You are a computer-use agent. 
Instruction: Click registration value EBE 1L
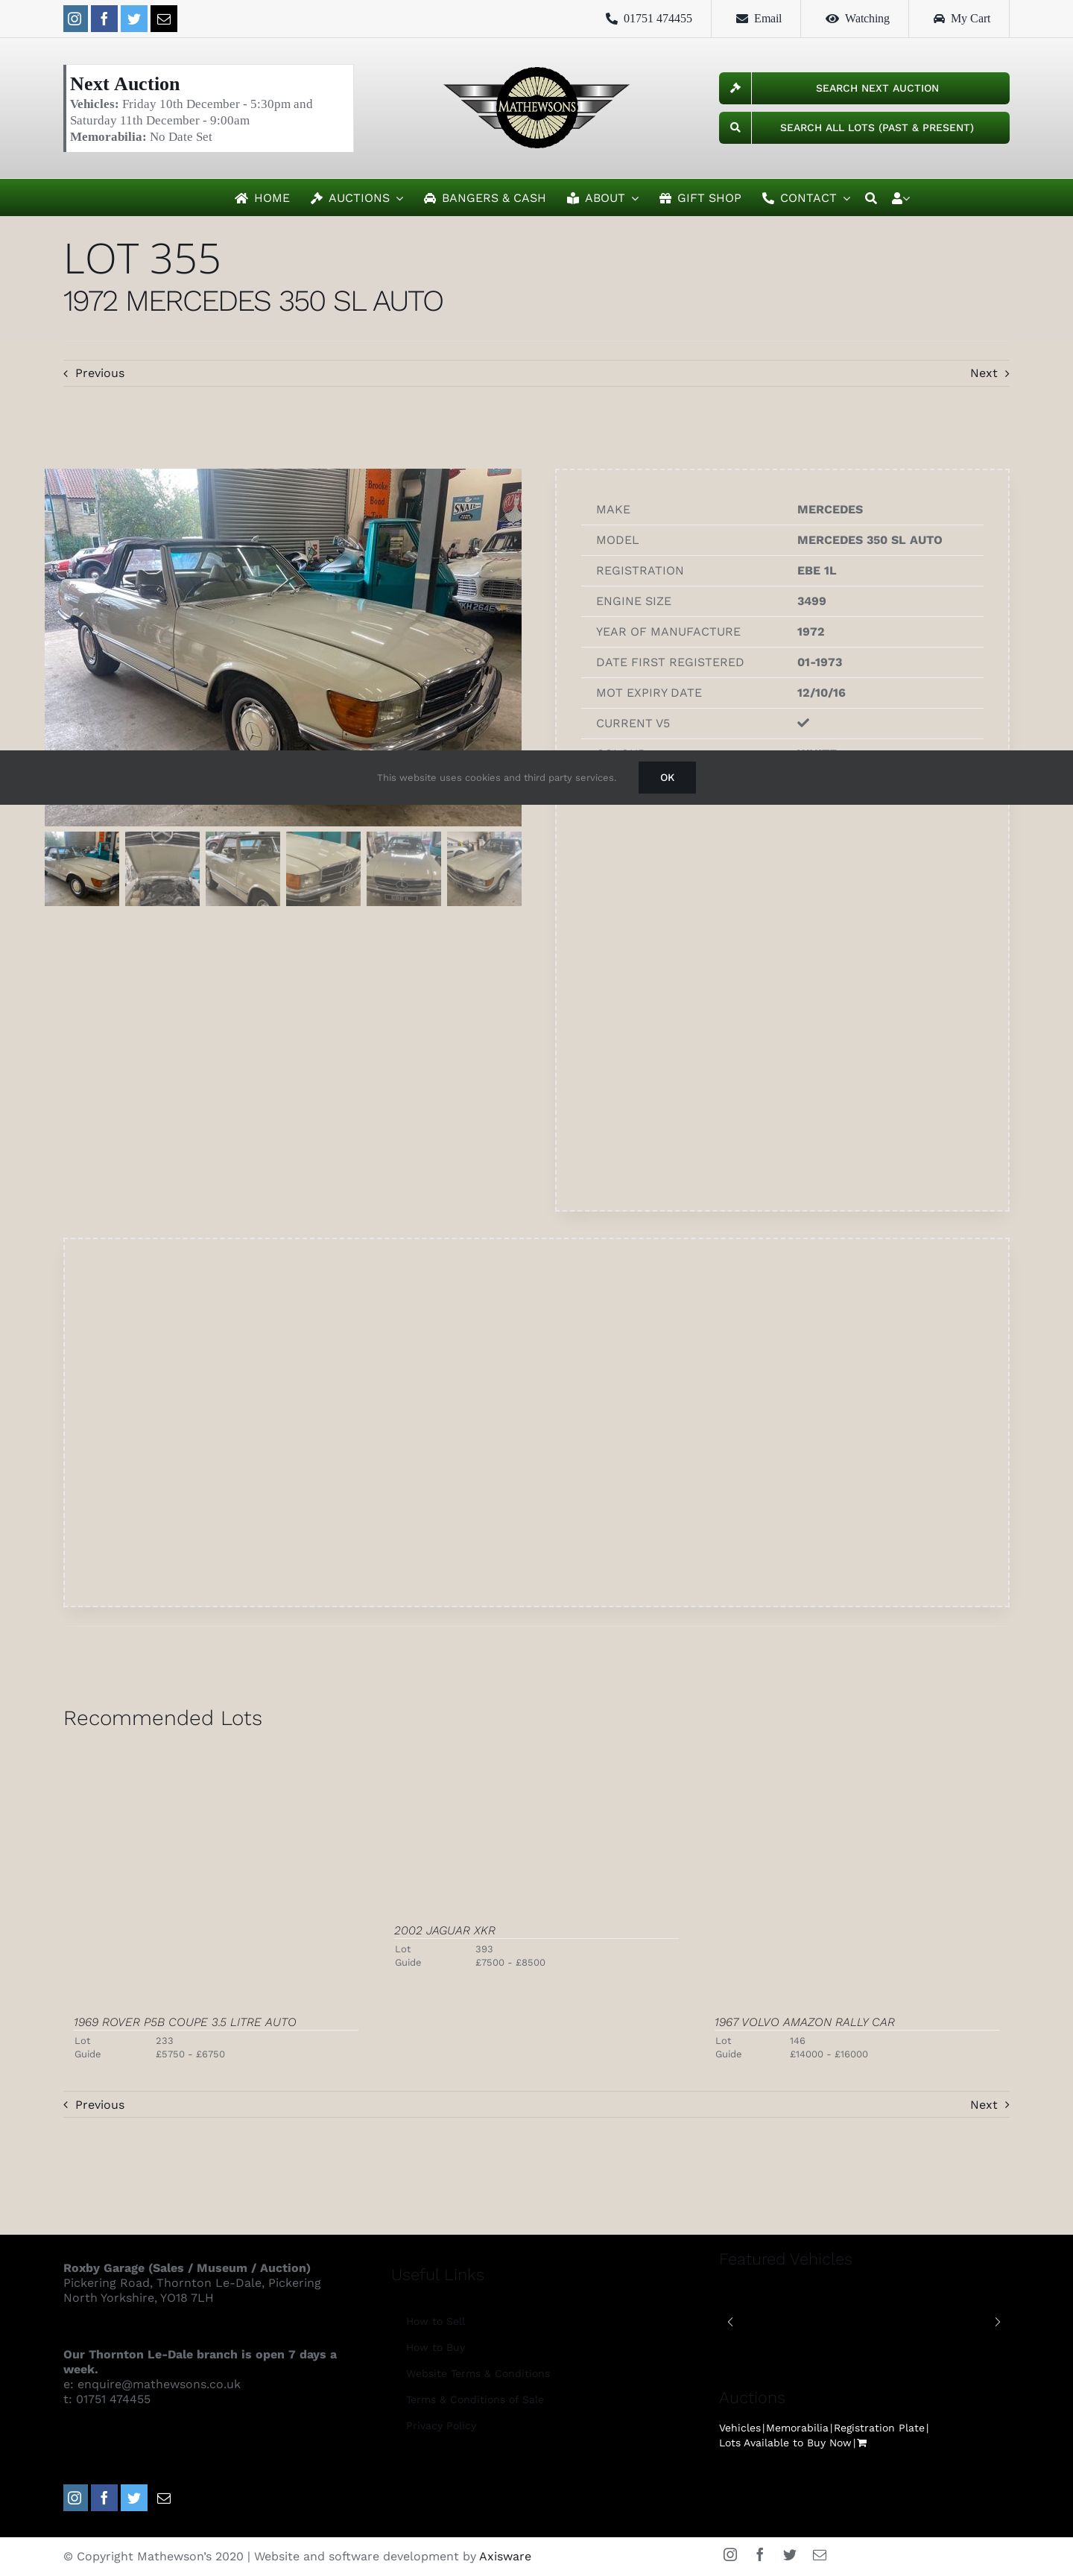pos(817,570)
